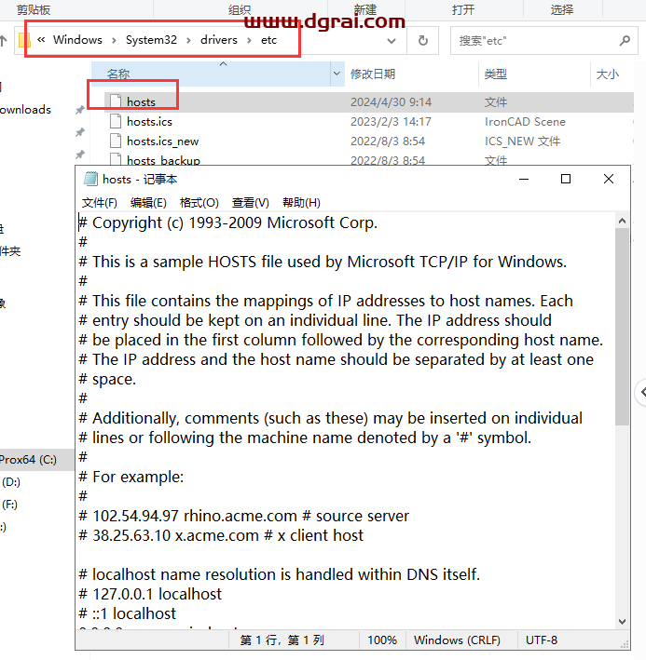Open the 名称 column filter dropdown
Viewport: 646px width, 660px height.
click(337, 74)
